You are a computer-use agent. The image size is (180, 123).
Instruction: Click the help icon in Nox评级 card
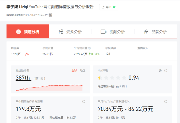coord(166,70)
